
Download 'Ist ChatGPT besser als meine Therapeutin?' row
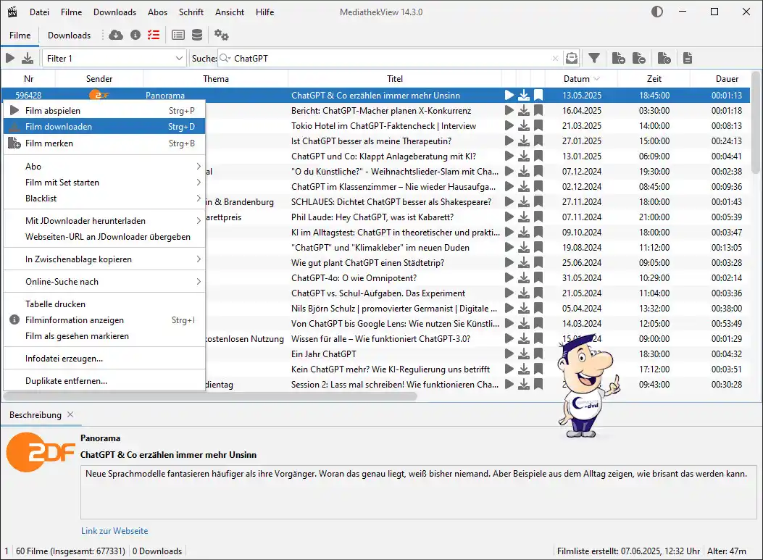[524, 141]
